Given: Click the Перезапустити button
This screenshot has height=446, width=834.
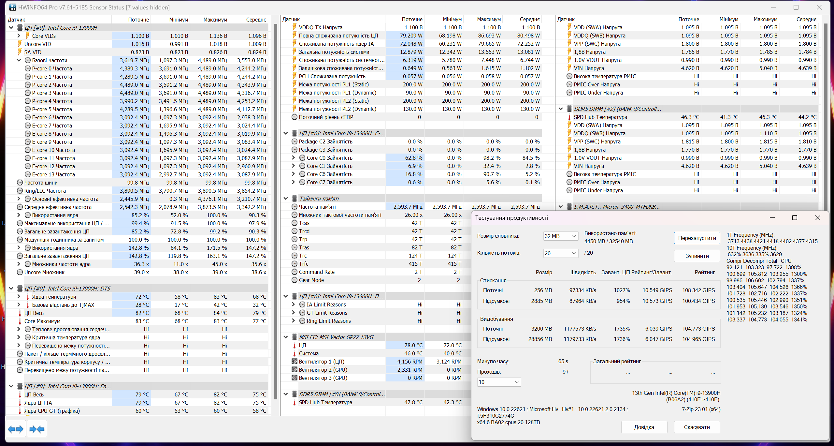Looking at the screenshot, I should point(697,238).
